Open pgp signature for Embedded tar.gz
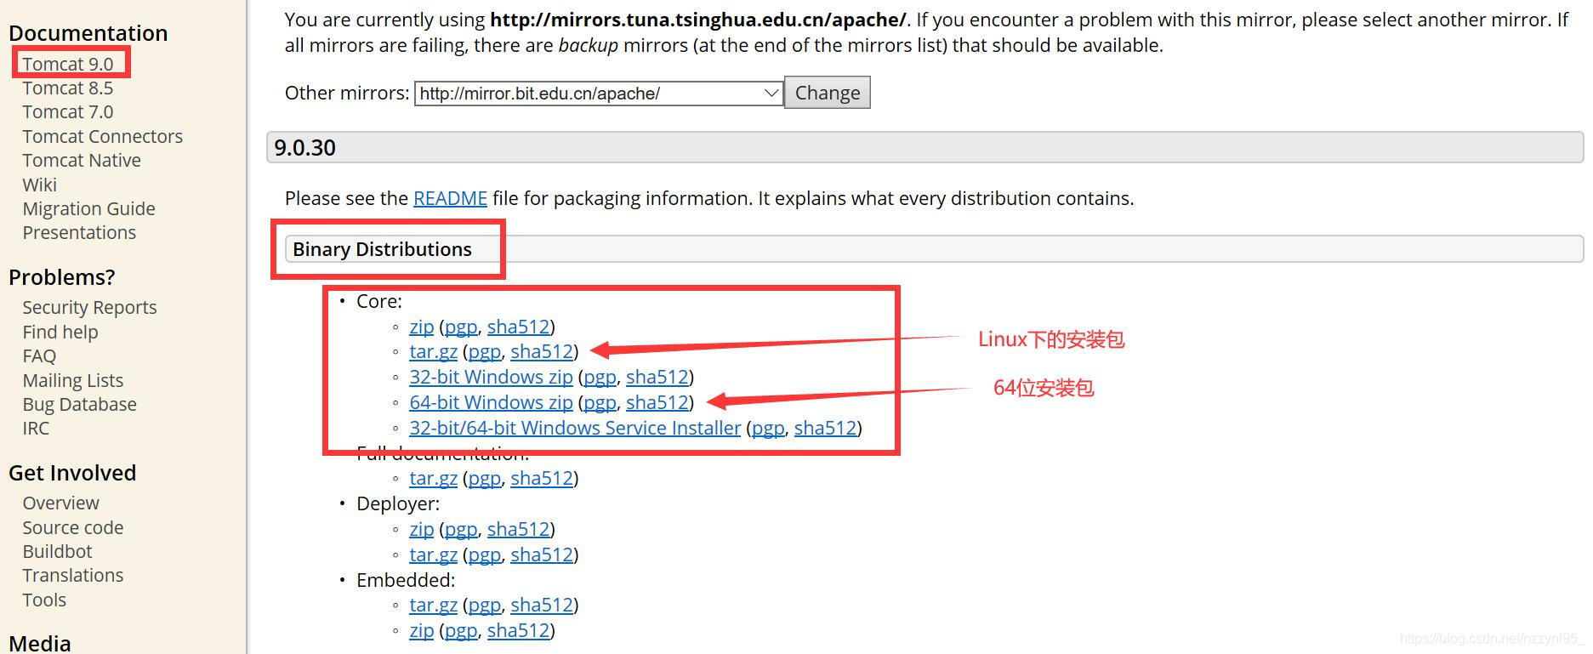This screenshot has height=654, width=1593. click(485, 605)
